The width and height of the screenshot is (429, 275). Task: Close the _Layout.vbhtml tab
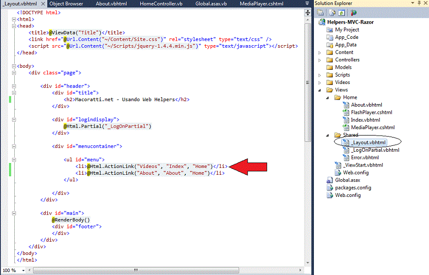[43, 4]
